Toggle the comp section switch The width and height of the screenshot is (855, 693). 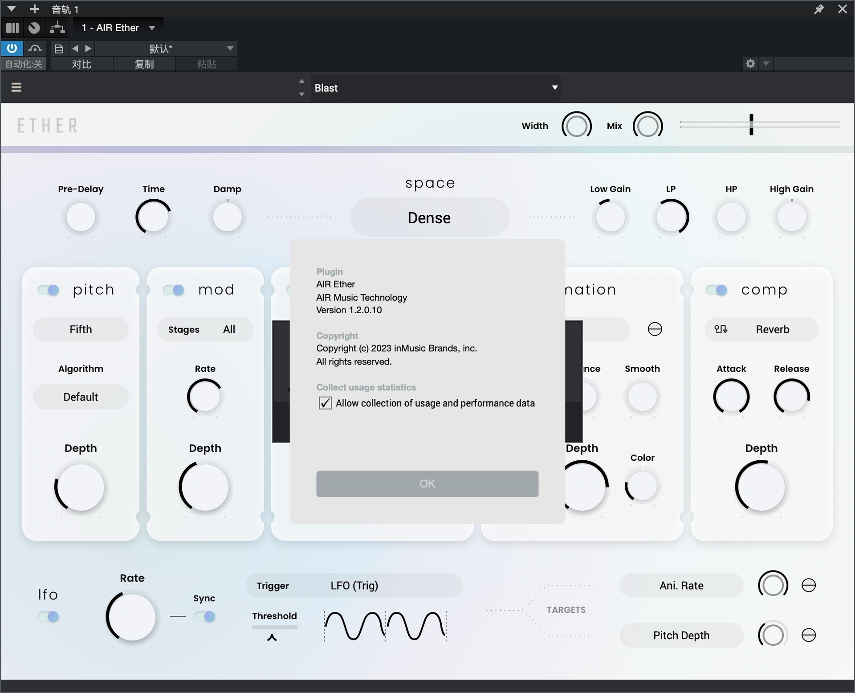(x=717, y=290)
